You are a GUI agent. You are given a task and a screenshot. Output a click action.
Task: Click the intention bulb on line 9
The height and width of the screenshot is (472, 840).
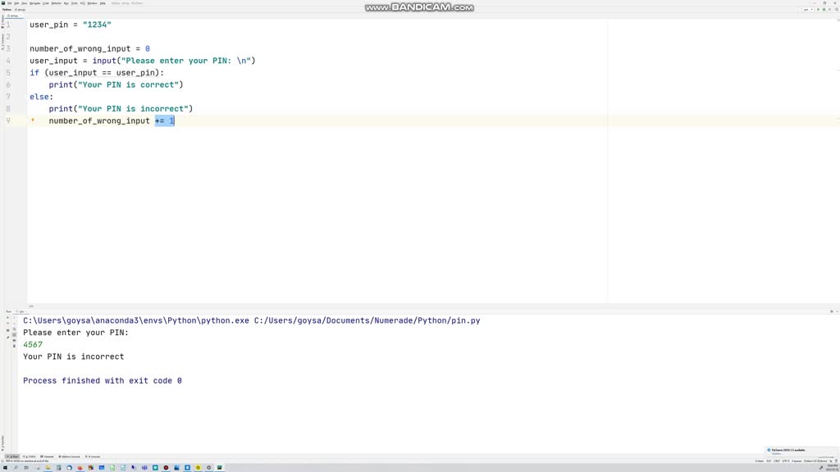tap(33, 120)
